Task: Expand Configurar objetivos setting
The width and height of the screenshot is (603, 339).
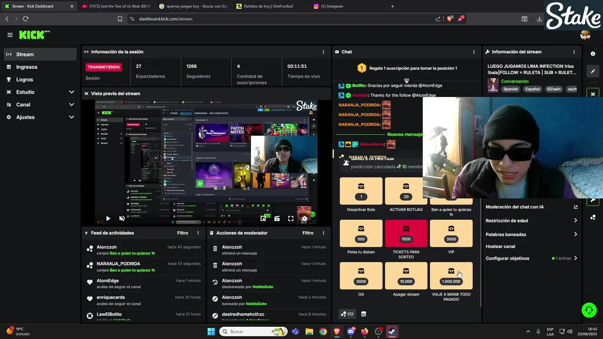Action: 531,258
